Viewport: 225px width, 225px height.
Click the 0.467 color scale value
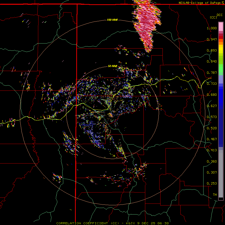tap(212, 139)
